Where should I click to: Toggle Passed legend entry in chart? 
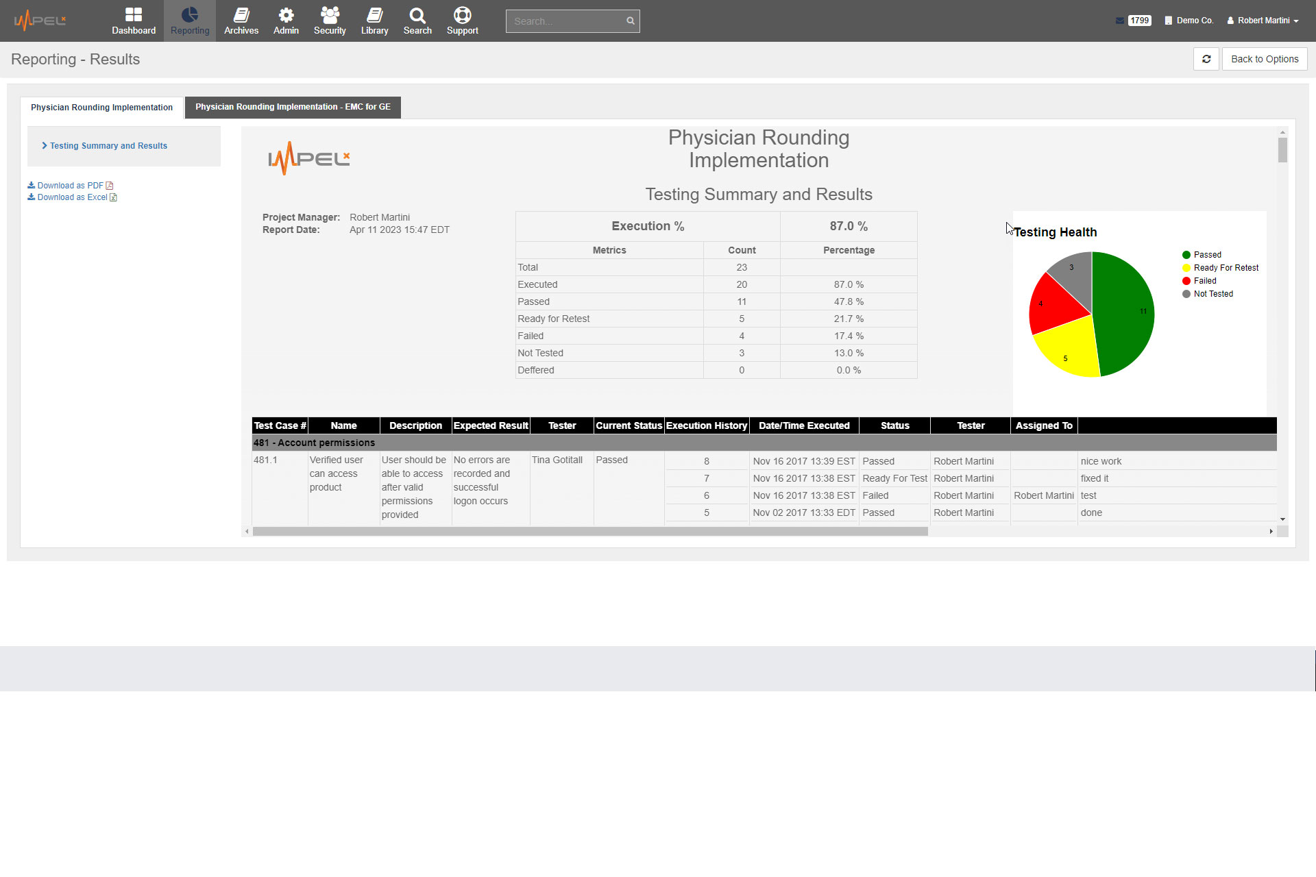click(1202, 255)
